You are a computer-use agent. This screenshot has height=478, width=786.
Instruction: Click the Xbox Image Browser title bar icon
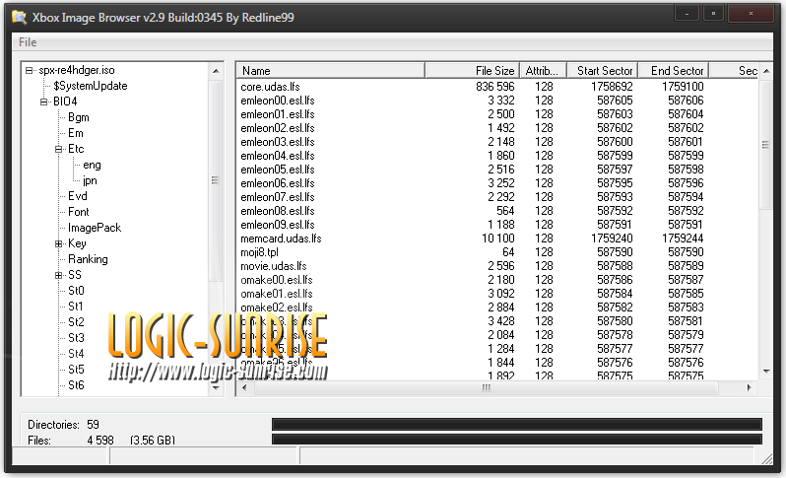[19, 17]
